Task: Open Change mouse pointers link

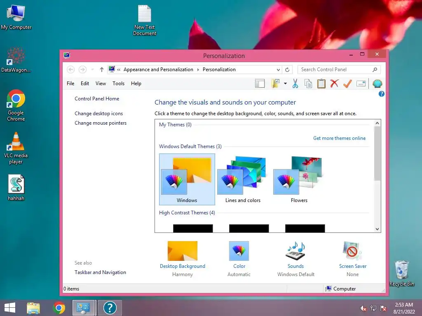Action: (x=101, y=123)
